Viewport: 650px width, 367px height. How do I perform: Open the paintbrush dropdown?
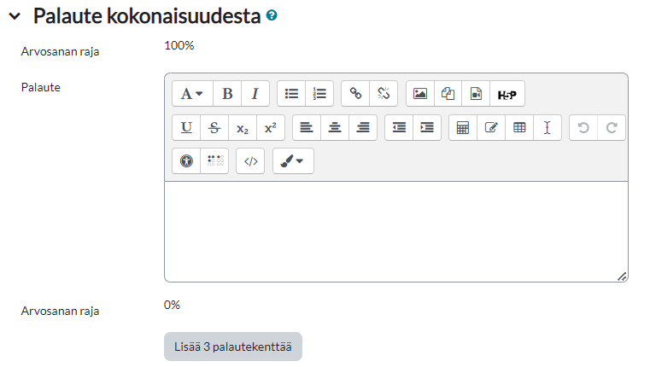[x=293, y=160]
